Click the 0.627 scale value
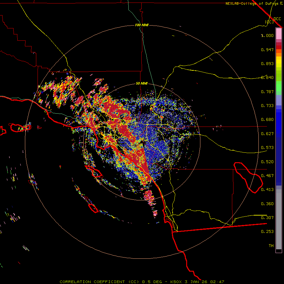This screenshot has width=284, height=284. pyautogui.click(x=267, y=134)
